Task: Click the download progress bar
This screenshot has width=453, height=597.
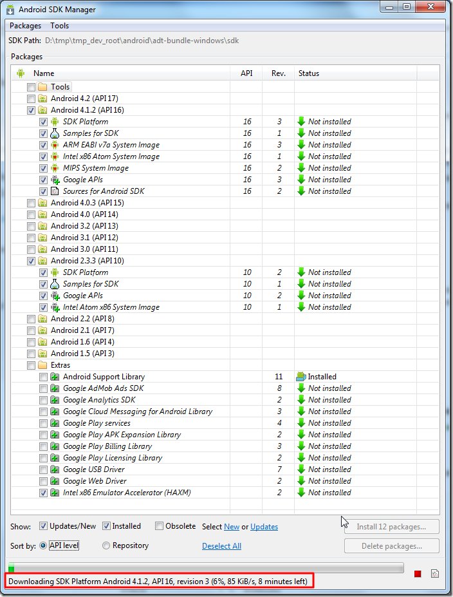Action: (206, 568)
